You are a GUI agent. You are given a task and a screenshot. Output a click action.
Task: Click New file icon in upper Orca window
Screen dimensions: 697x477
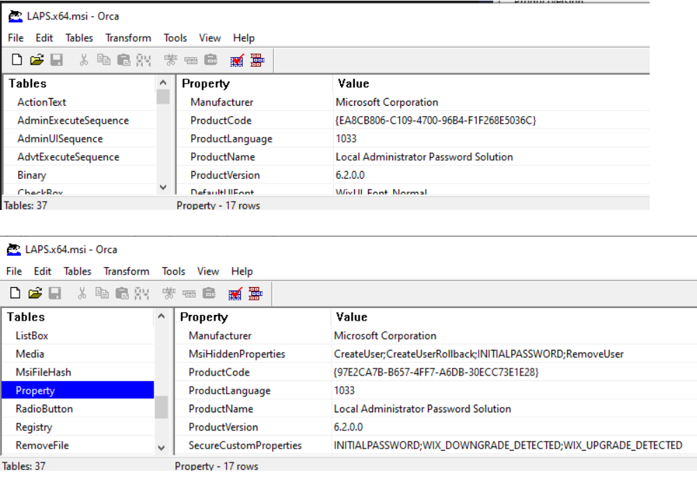[17, 60]
